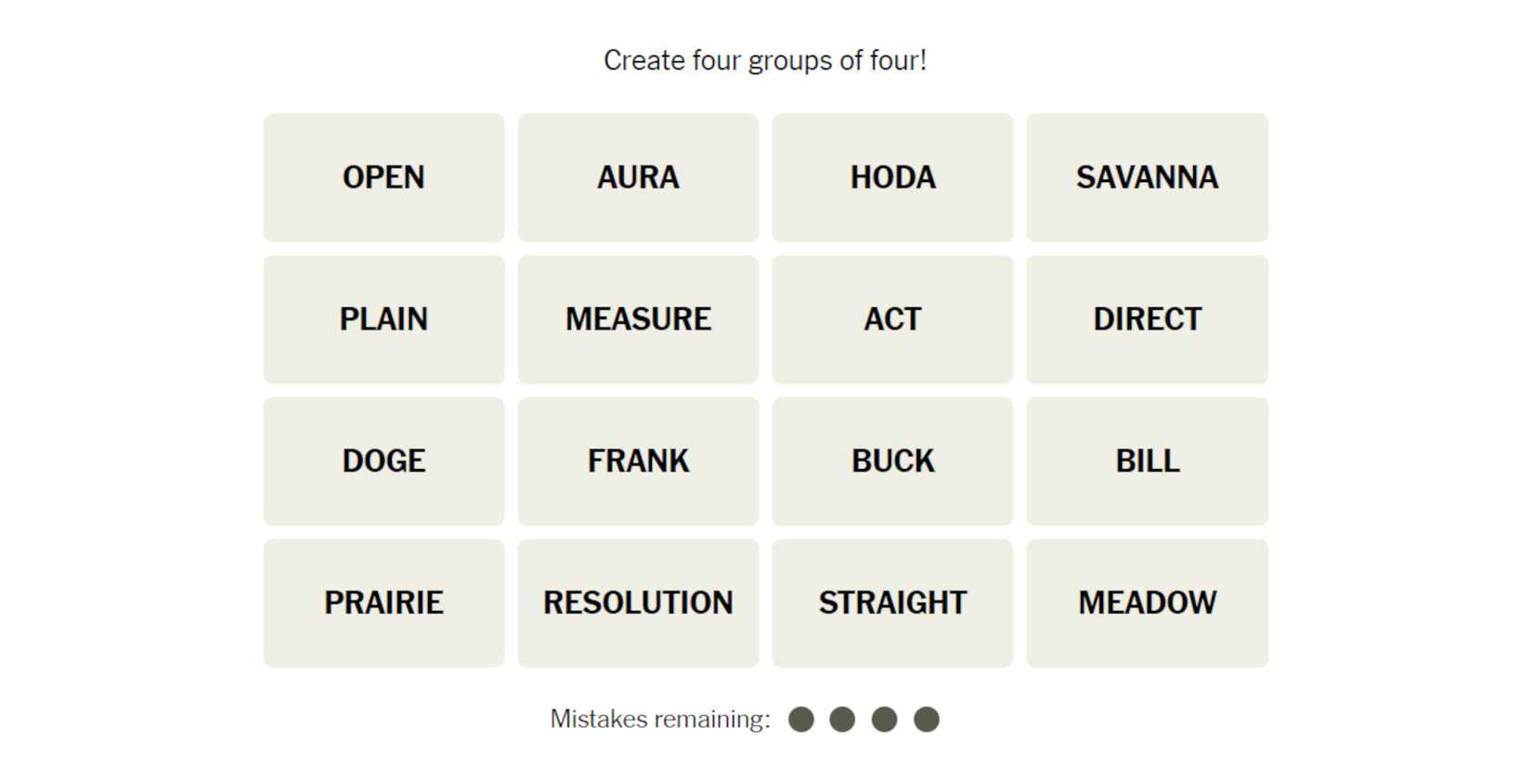Click the first mistakes remaining dot
This screenshot has height=766, width=1532.
(801, 720)
